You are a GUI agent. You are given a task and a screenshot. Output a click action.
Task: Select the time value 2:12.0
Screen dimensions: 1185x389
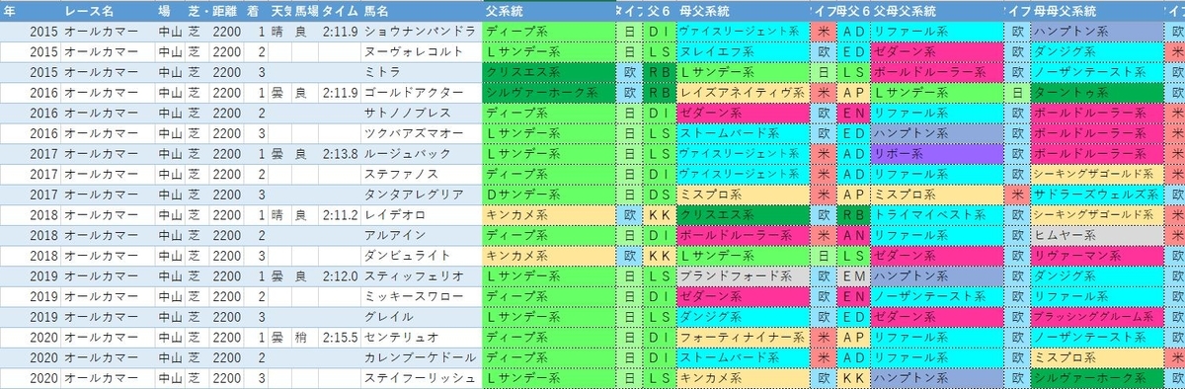coord(340,276)
